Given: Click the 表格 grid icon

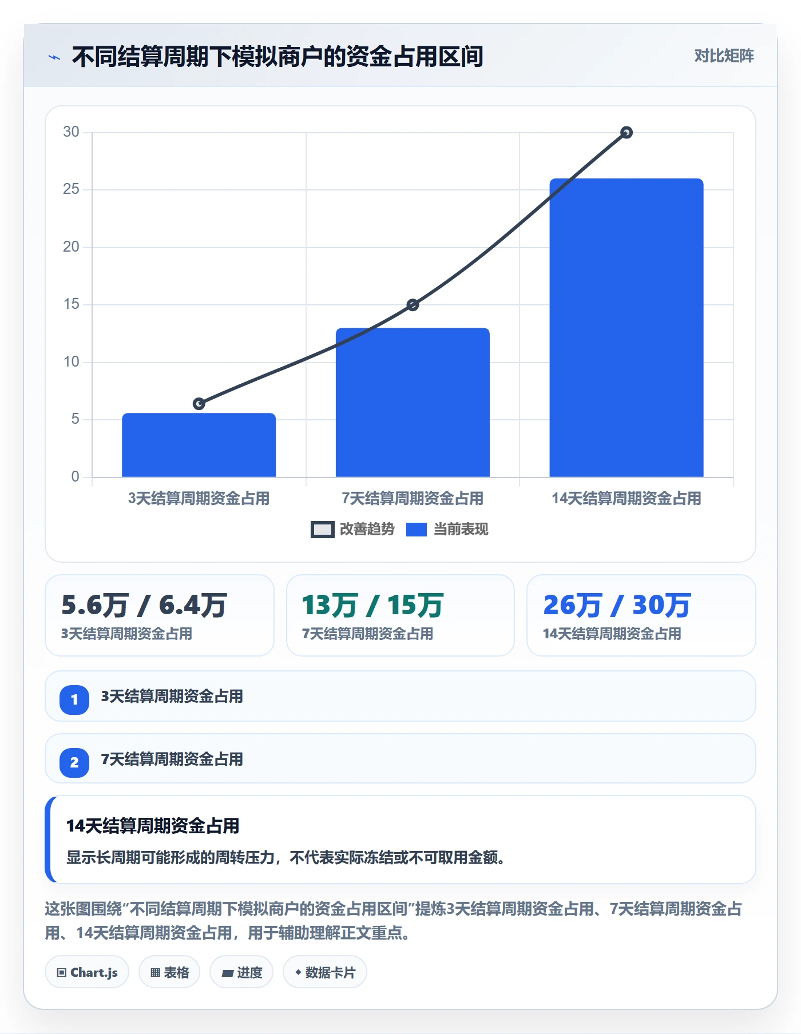Looking at the screenshot, I should 155,973.
